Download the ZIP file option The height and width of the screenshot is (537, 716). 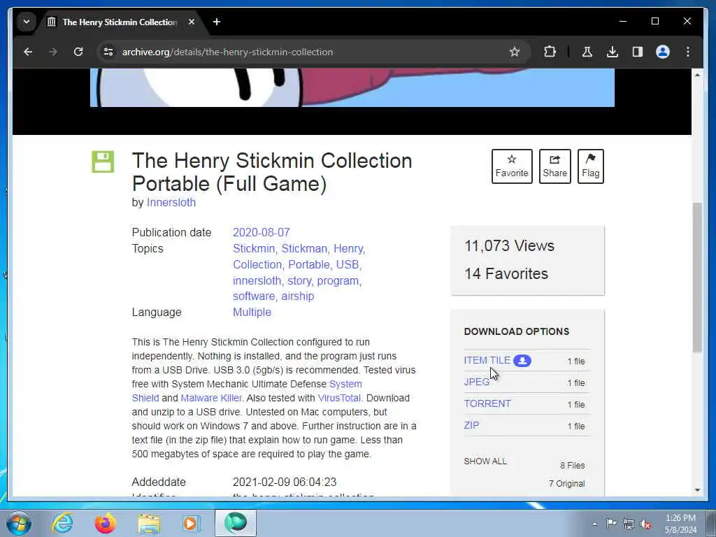(x=471, y=425)
